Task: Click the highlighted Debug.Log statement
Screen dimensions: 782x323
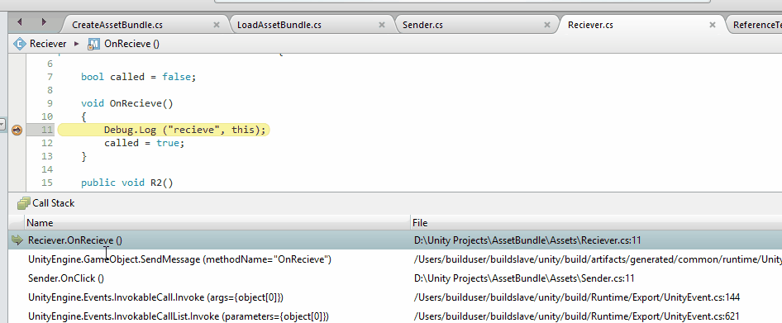Action: (x=184, y=130)
